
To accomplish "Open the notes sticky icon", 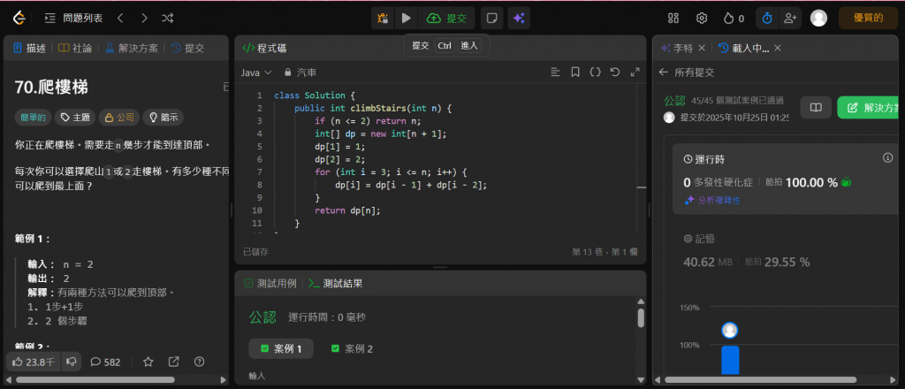I will (491, 19).
